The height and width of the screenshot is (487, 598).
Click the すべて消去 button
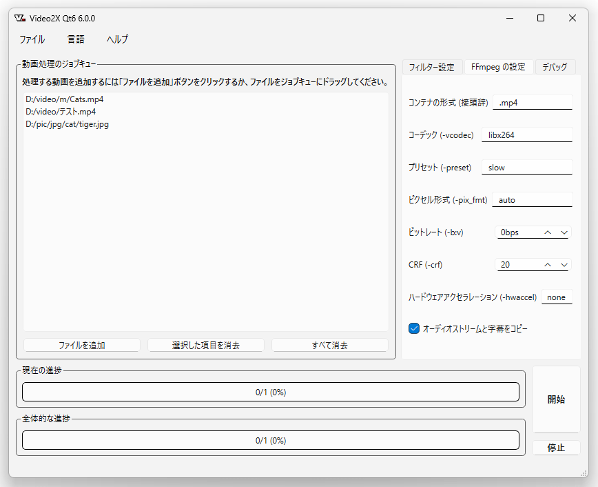pyautogui.click(x=330, y=346)
